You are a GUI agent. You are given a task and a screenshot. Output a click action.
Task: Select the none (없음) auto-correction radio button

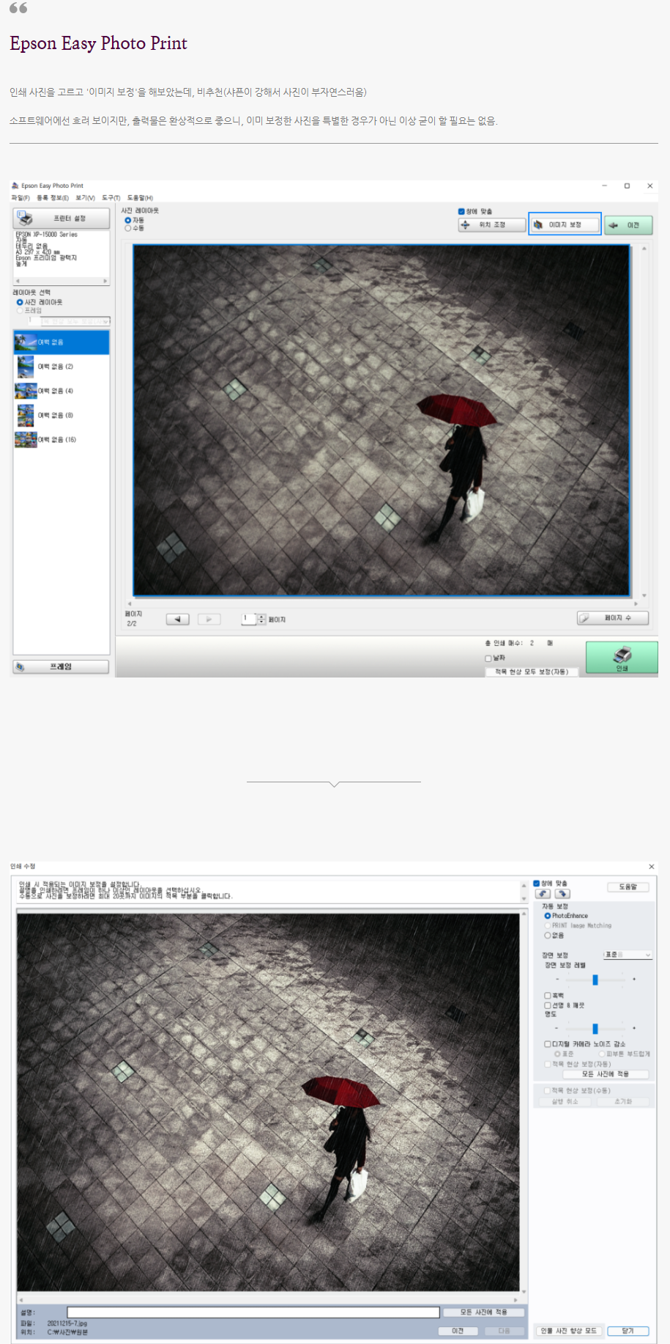[x=547, y=936]
